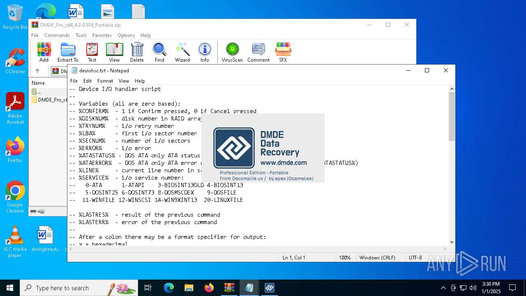Image resolution: width=526 pixels, height=296 pixels.
Task: Open Notepad Help menu
Action: coord(140,81)
